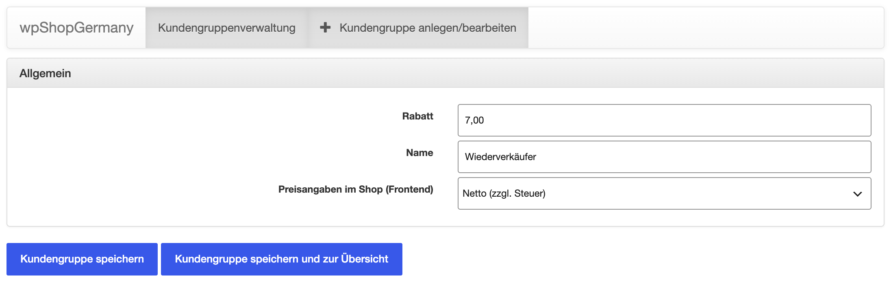
Task: Open the Kundengruppenverwaltung tab
Action: (227, 28)
